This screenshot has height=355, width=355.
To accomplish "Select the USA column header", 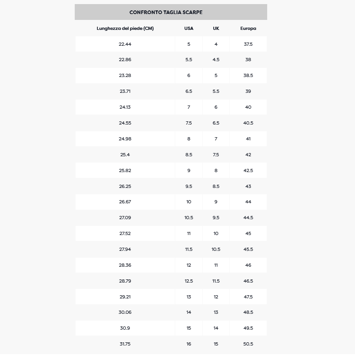I will click(189, 28).
